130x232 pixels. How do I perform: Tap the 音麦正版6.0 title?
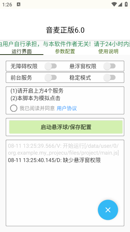(65, 30)
